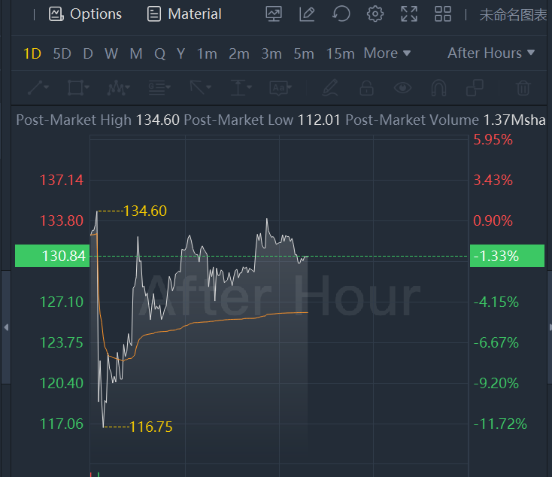Viewport: 552px width, 477px height.
Task: Open the After Hours session dropdown
Action: point(490,53)
